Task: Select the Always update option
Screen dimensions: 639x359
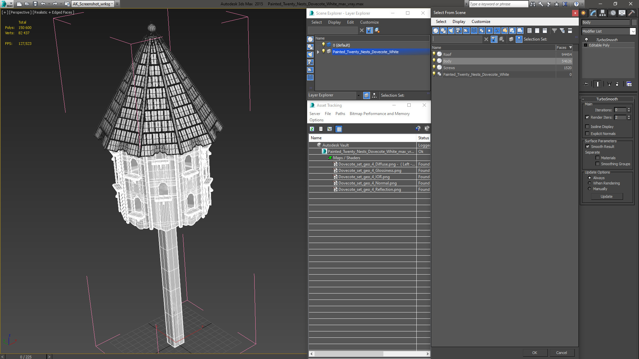Action: tap(589, 178)
